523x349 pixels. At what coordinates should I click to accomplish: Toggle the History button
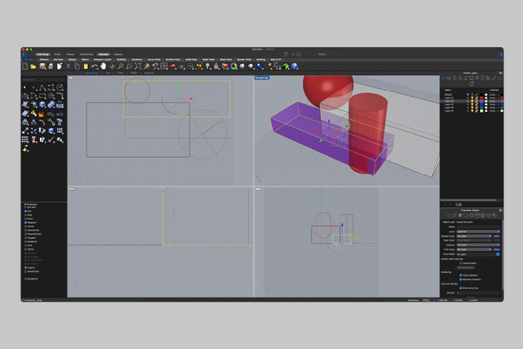pos(118,54)
